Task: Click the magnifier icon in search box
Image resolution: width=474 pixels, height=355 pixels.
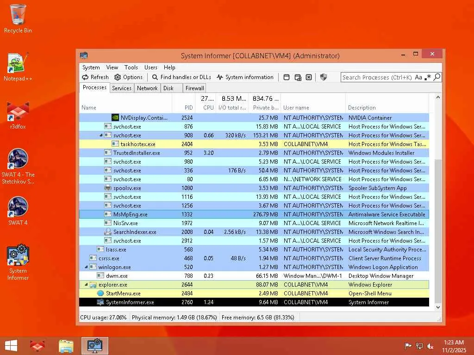Action: [437, 77]
